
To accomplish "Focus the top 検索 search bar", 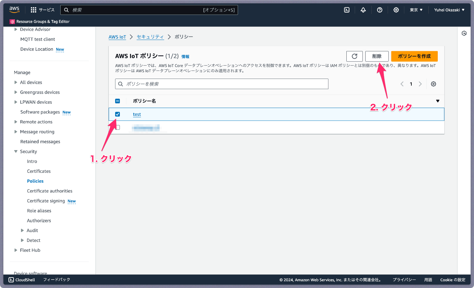I will pos(149,10).
